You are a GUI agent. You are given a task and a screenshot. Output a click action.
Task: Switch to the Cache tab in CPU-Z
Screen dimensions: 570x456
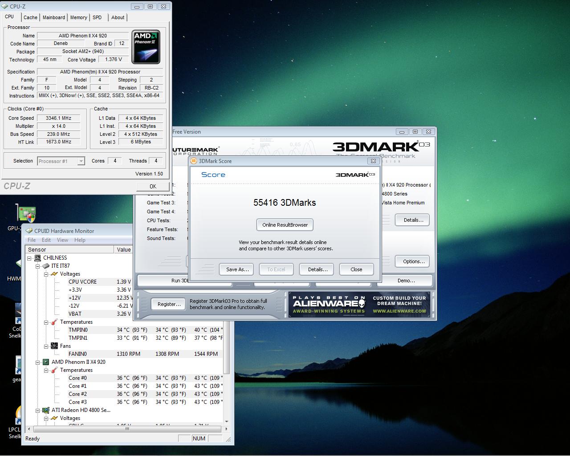(30, 17)
